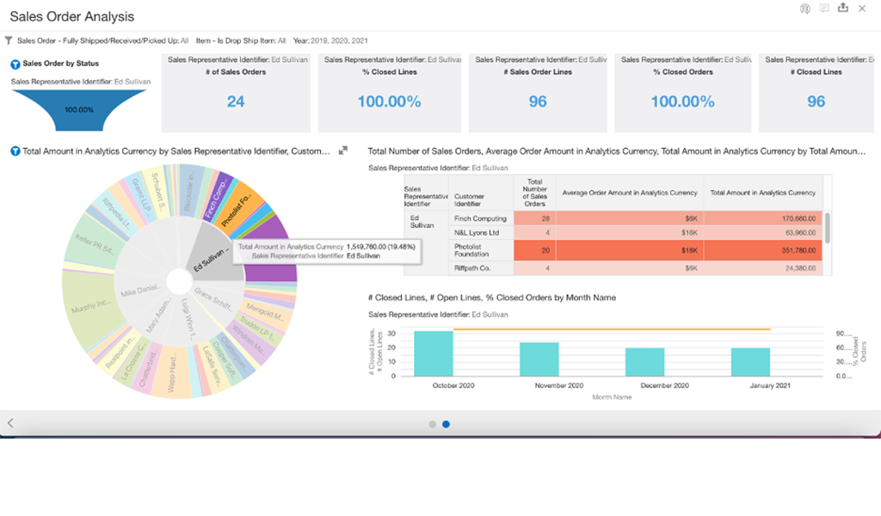Click the Photolist Foundation customer cell
881x516 pixels.
click(480, 250)
